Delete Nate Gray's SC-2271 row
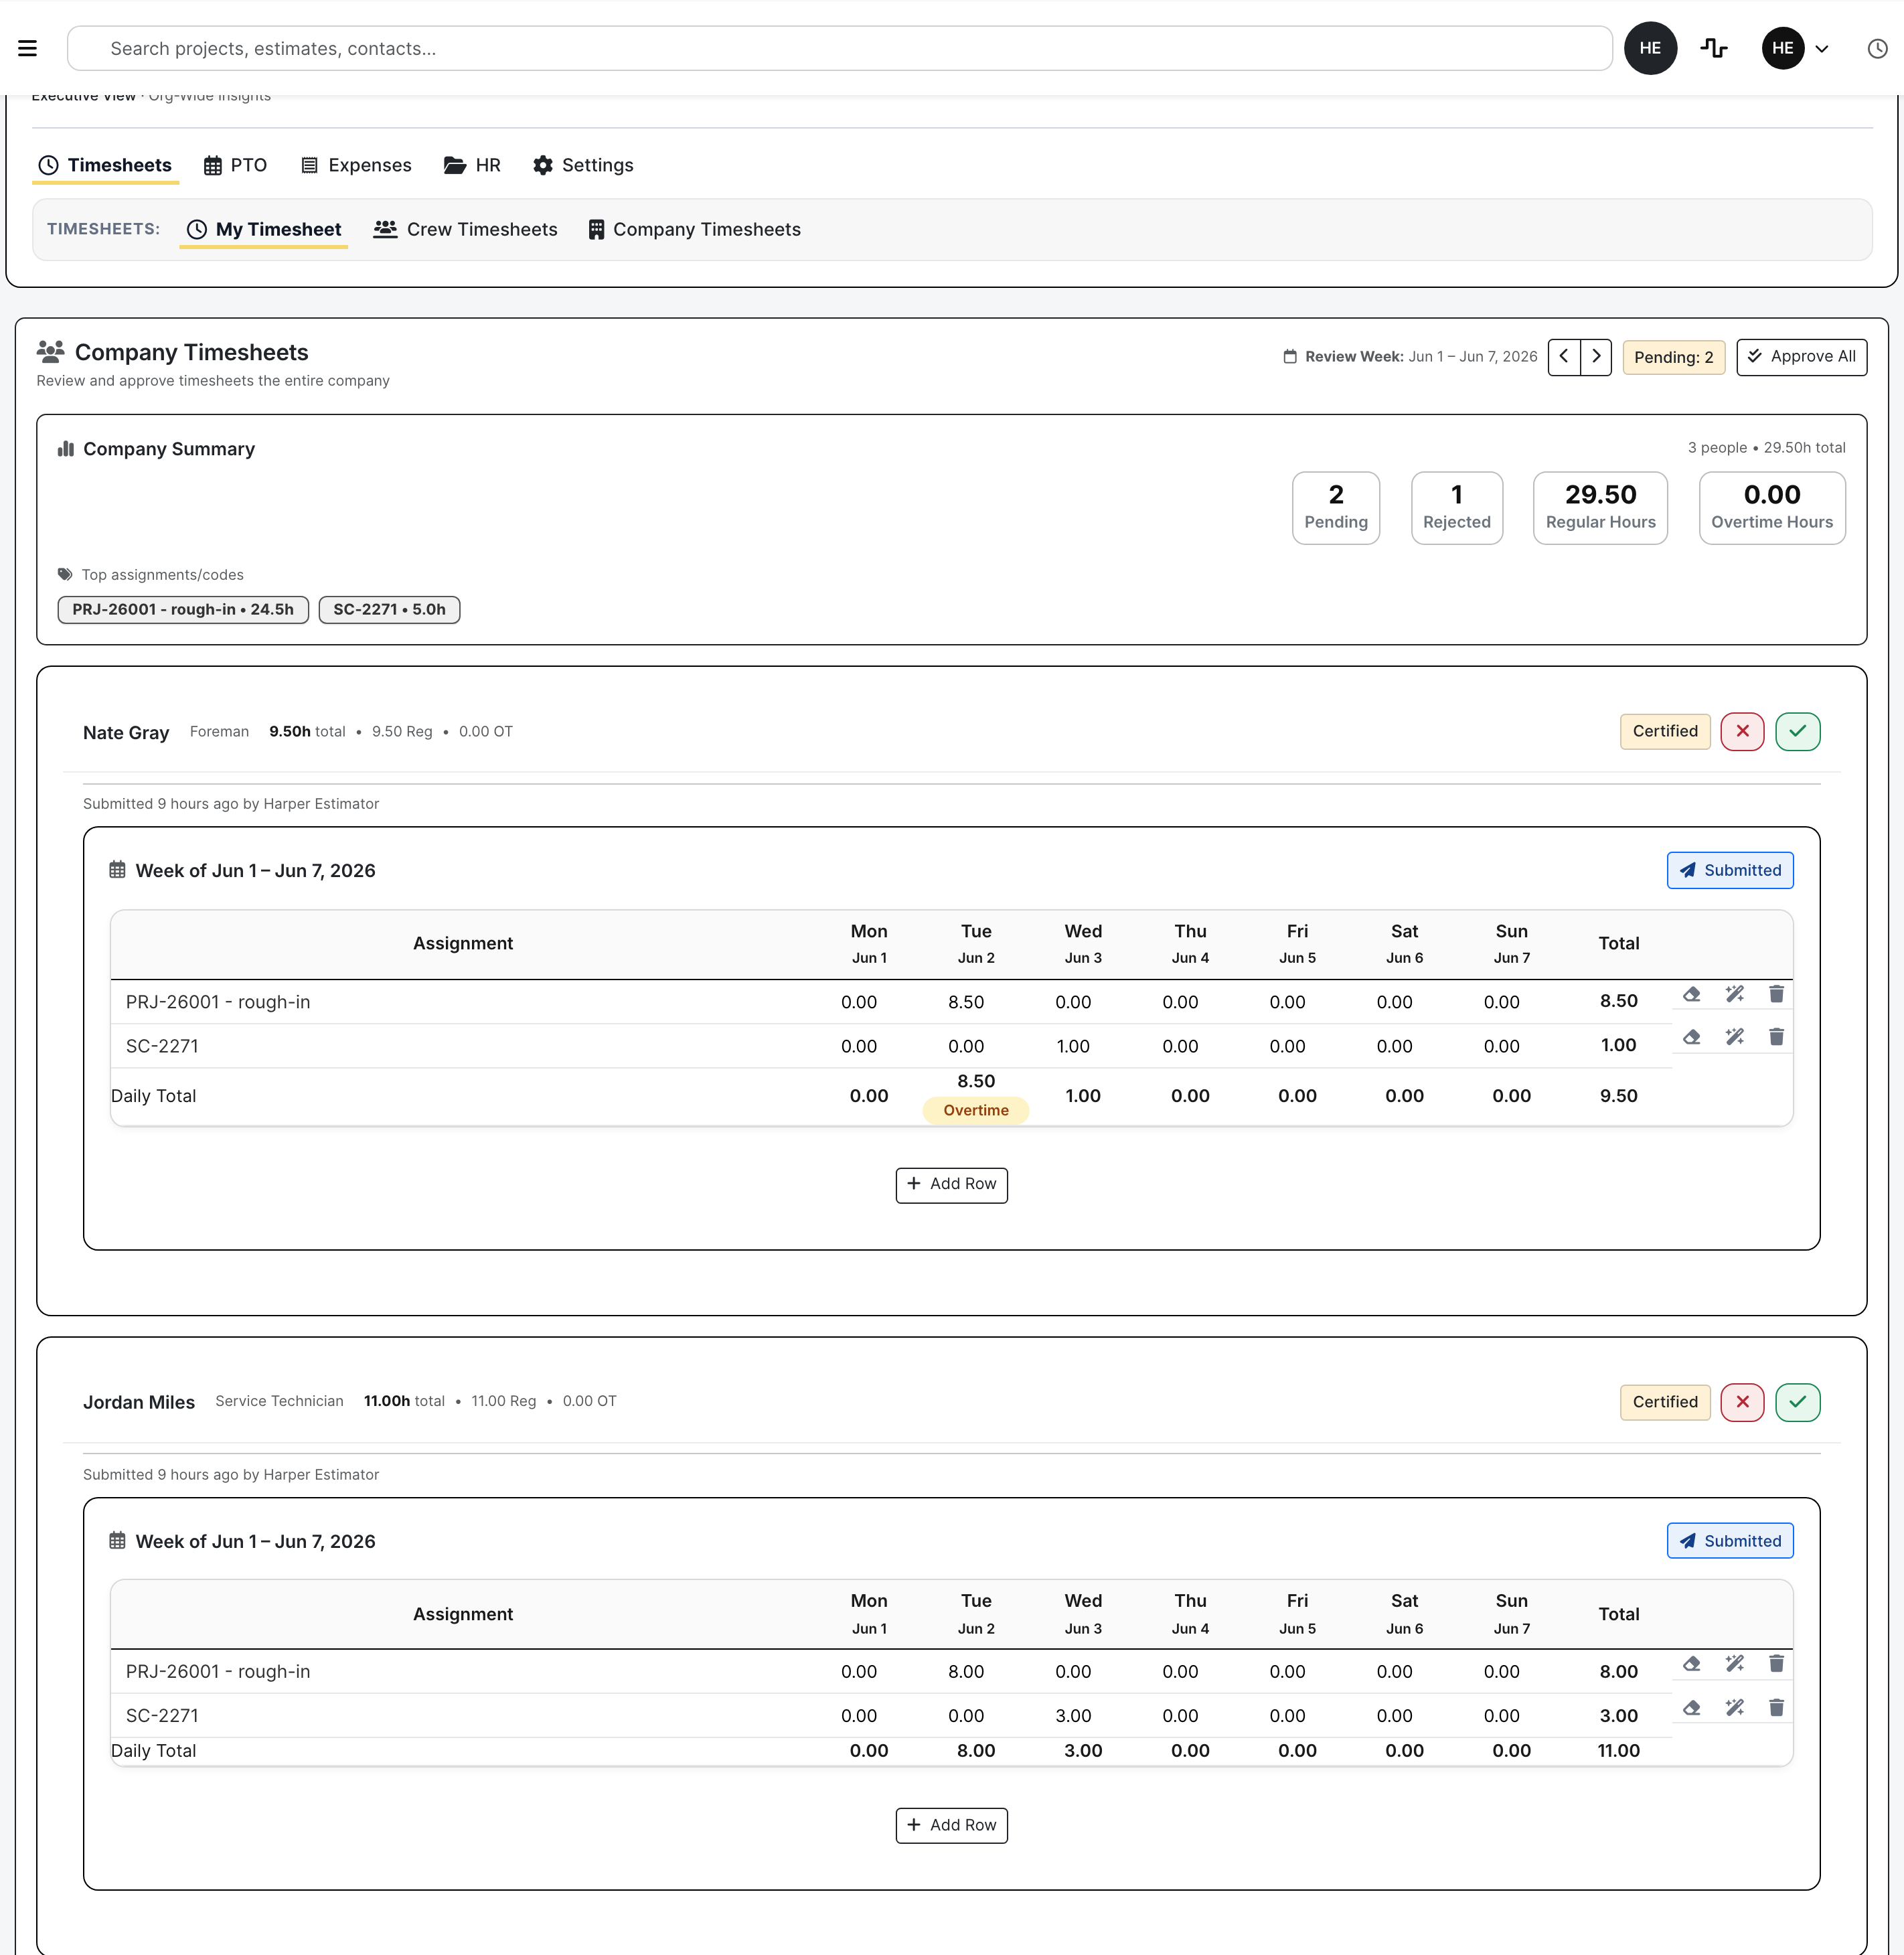The image size is (1904, 1955). tap(1776, 1037)
